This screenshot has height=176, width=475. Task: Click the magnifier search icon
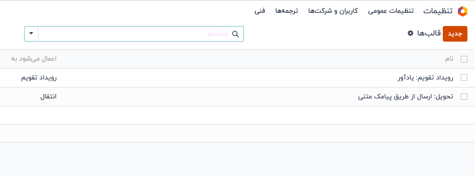(x=235, y=34)
